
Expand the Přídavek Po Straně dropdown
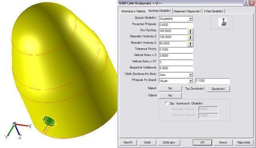tap(190, 81)
